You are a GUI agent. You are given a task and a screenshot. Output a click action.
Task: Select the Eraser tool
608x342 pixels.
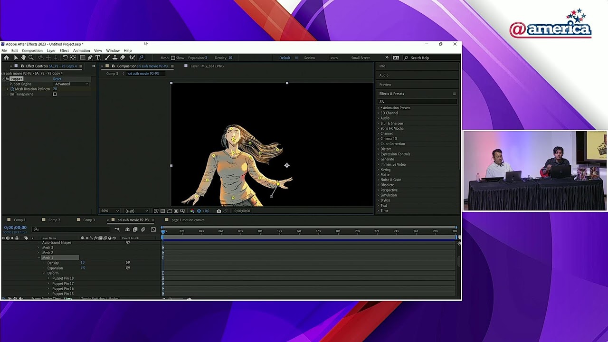click(123, 57)
